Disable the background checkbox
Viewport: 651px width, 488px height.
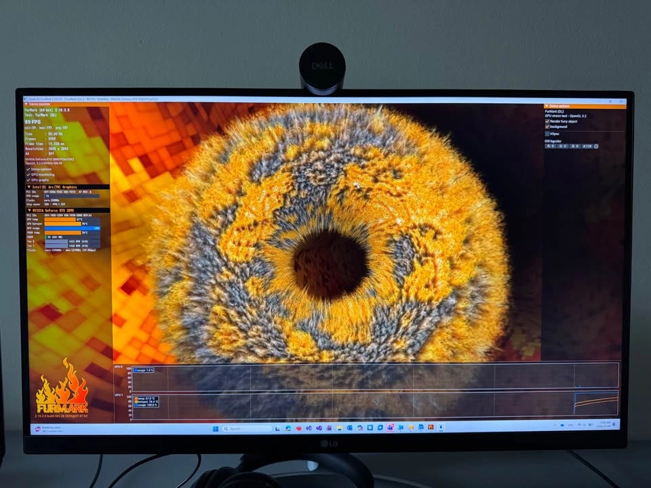tap(547, 127)
